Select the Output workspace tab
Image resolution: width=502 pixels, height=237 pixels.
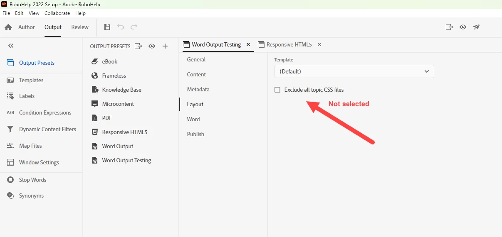[53, 27]
